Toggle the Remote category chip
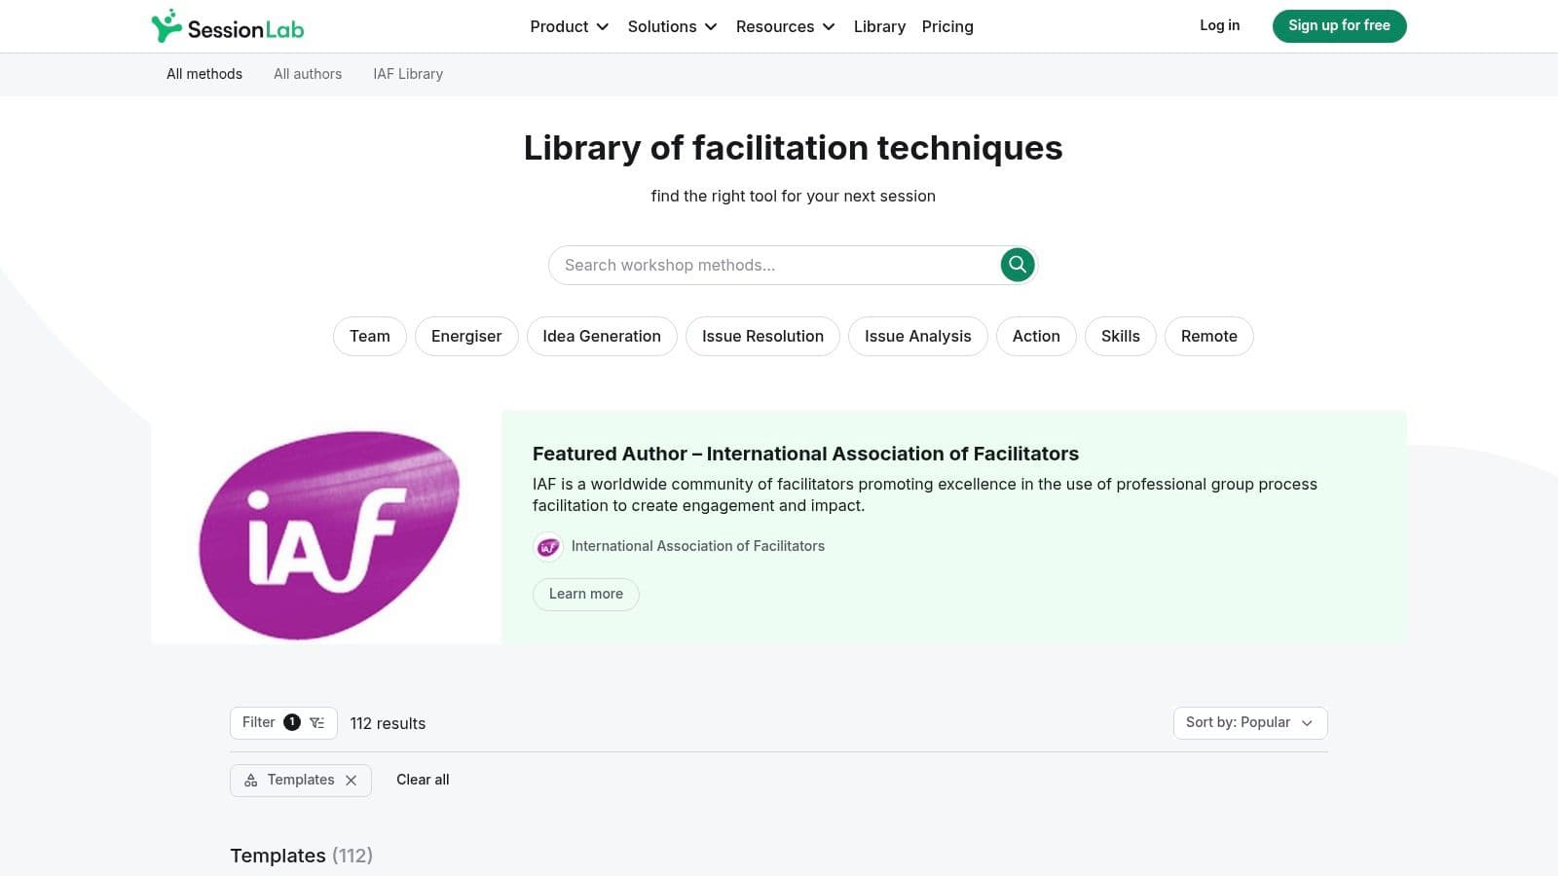This screenshot has height=876, width=1558. pyautogui.click(x=1208, y=337)
